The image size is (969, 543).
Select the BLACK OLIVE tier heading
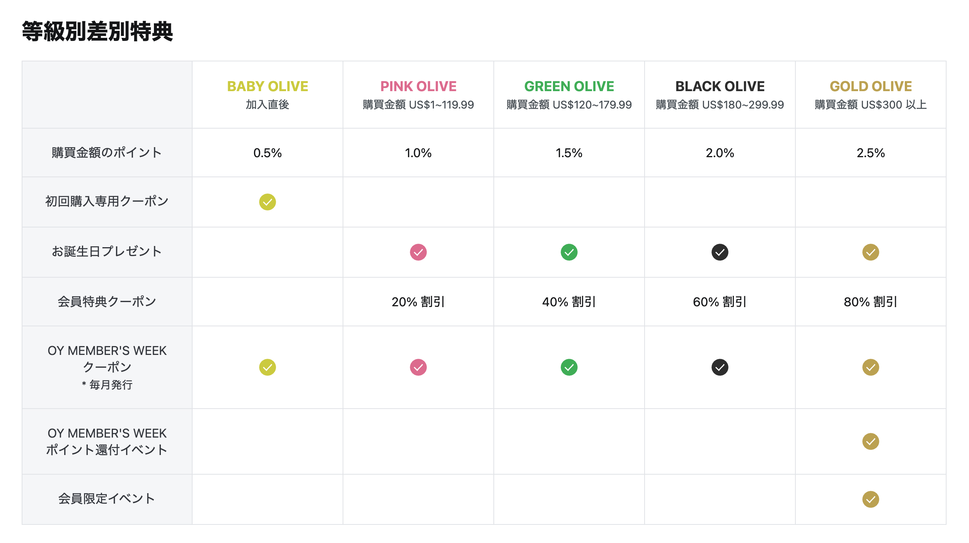tap(720, 86)
